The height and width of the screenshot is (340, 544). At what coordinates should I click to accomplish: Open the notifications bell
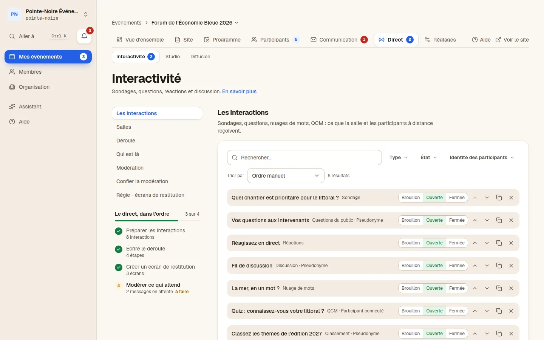(x=84, y=36)
